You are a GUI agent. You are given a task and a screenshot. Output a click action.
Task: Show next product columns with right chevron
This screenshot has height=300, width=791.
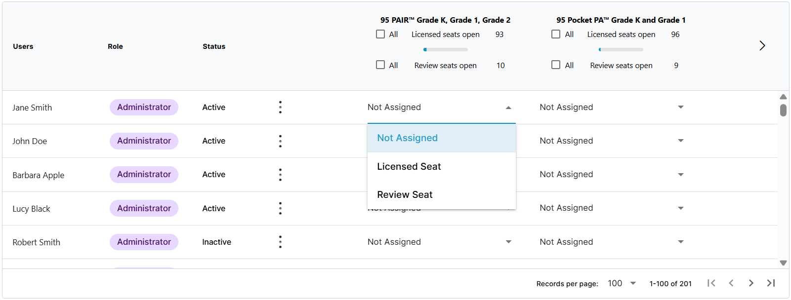(762, 45)
